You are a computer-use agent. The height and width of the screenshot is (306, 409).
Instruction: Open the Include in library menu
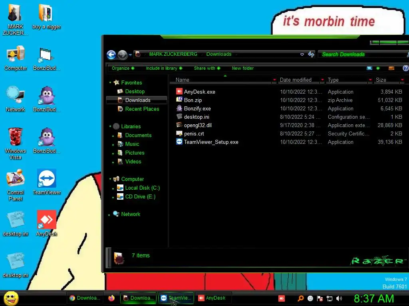(x=164, y=68)
